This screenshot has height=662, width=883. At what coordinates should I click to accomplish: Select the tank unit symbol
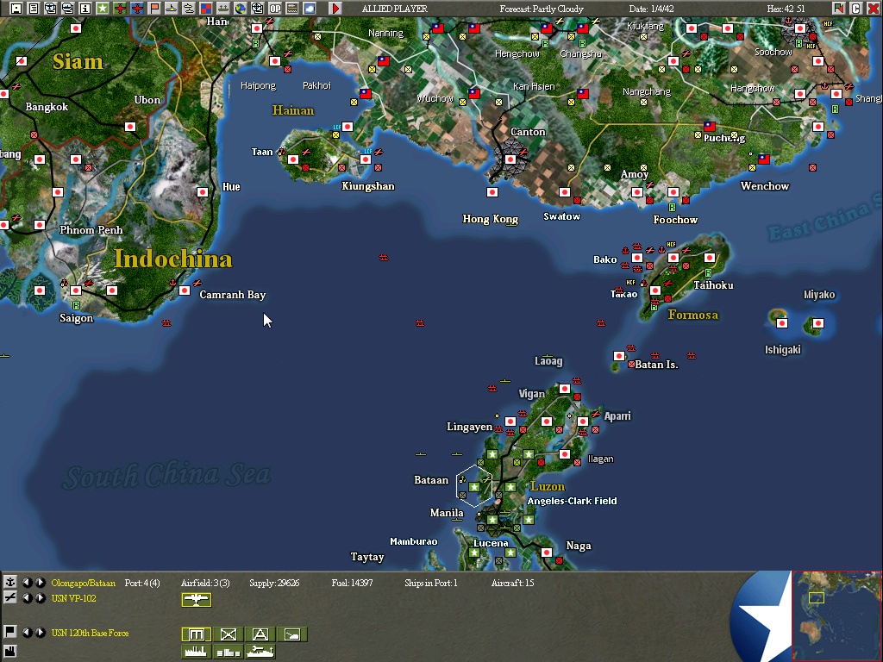tap(292, 634)
